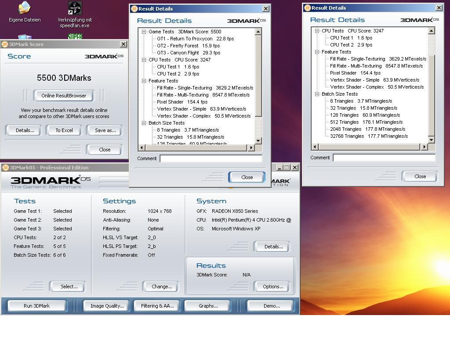Screen dimensions: 450x337
Task: Select Pixel Shader row in middle Result Details
Action: [182, 102]
